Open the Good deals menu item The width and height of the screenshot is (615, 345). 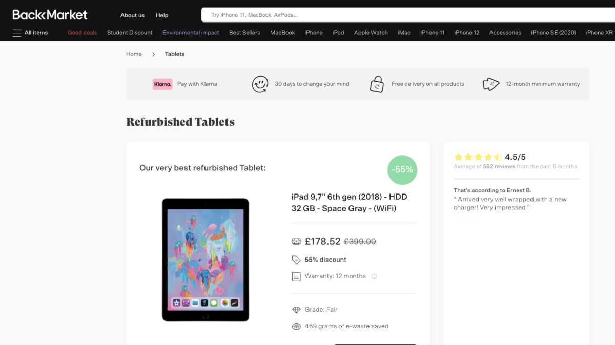click(83, 33)
